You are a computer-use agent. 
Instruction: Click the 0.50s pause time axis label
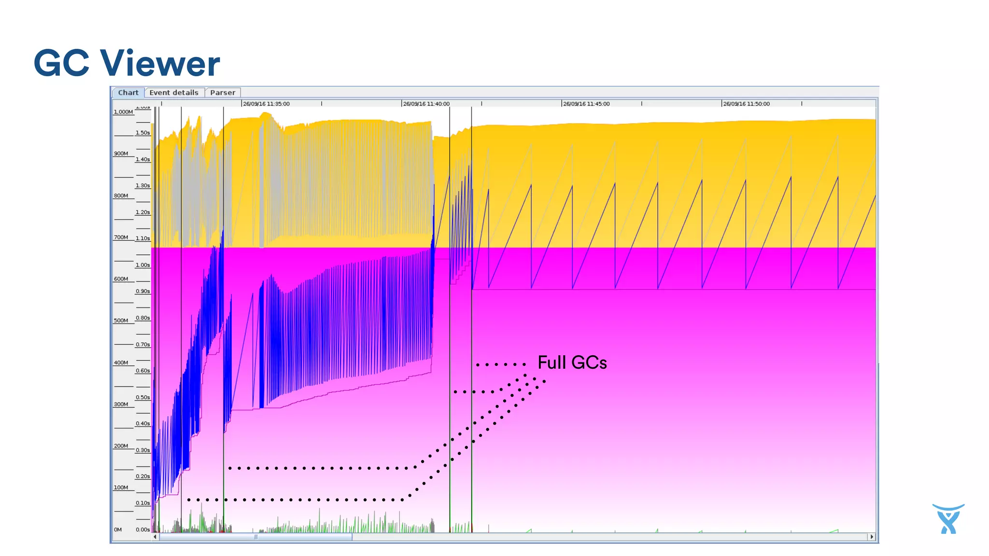coord(142,397)
